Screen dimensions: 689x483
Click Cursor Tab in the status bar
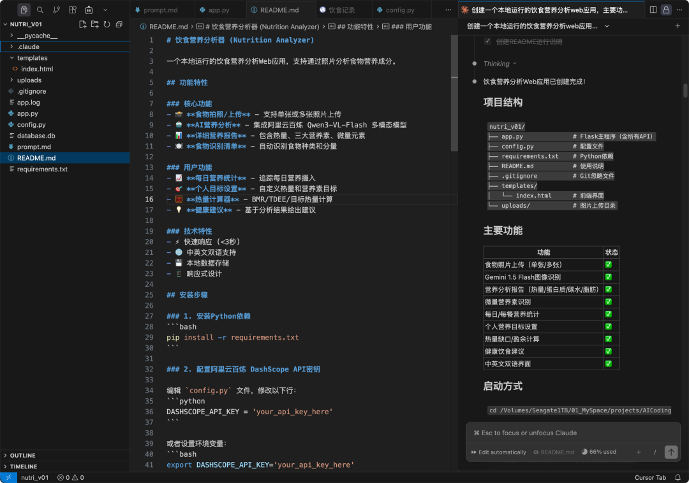click(x=650, y=477)
